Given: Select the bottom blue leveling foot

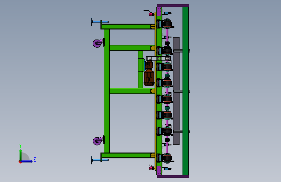Looking at the screenshot, I should point(99,160).
